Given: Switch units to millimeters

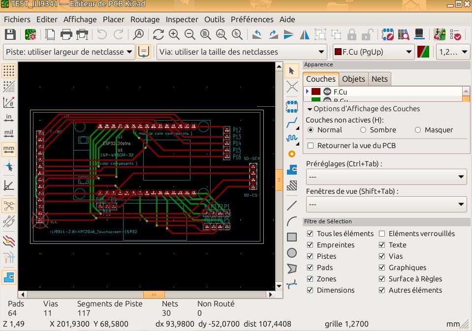Looking at the screenshot, I should tap(8, 149).
